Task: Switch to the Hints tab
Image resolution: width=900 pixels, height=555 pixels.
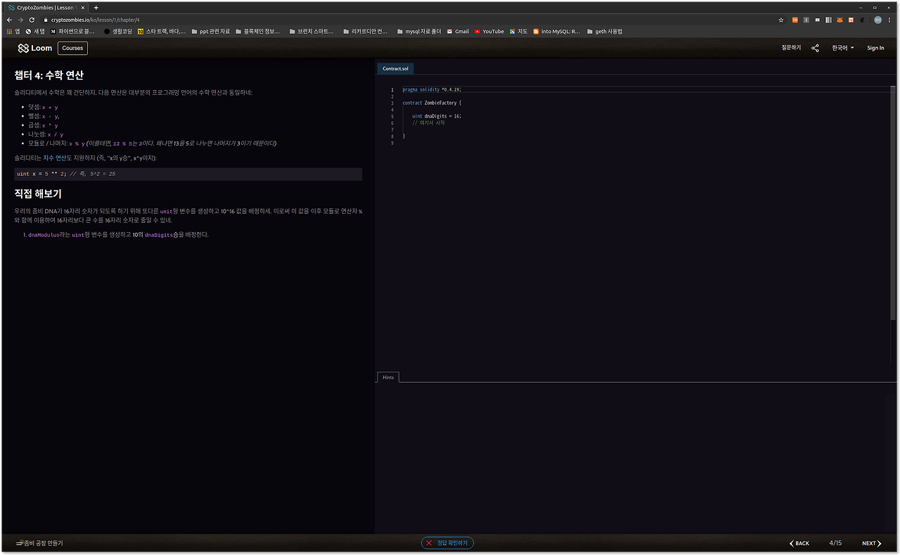Action: tap(388, 378)
